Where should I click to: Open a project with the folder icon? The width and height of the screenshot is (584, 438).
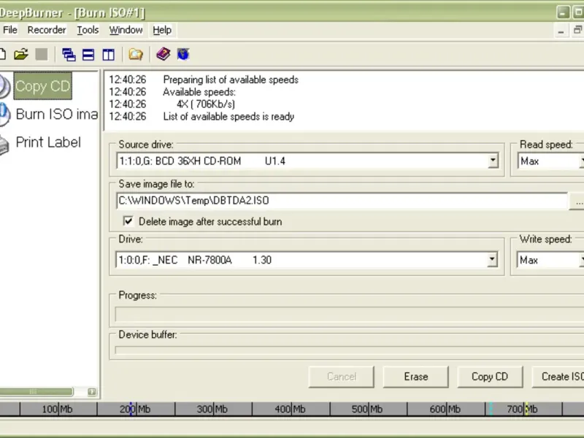tap(21, 54)
